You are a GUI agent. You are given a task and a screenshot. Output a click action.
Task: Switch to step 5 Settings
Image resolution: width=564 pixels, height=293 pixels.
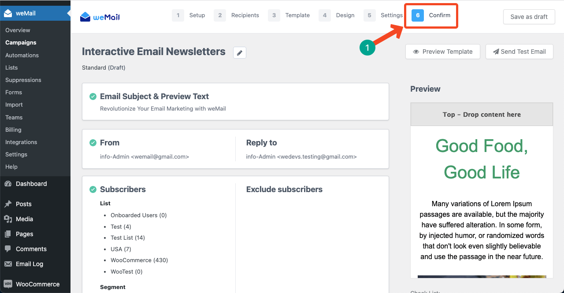[x=383, y=15]
